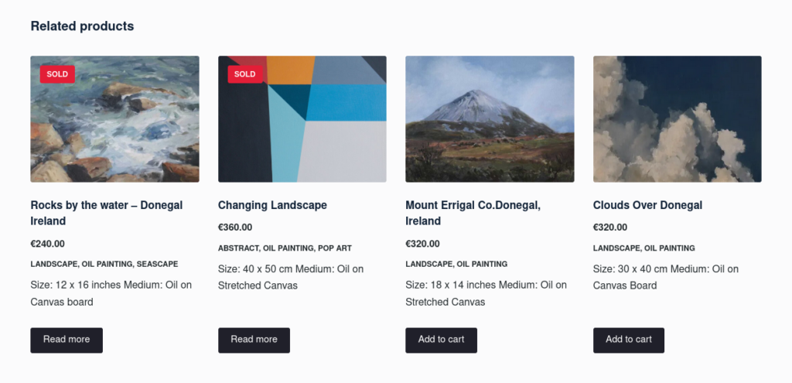
Task: Open the Changing Landscape painting thumbnail
Action: click(302, 119)
